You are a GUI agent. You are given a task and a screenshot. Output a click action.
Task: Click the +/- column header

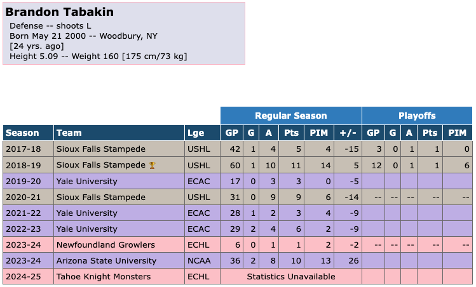(x=348, y=133)
